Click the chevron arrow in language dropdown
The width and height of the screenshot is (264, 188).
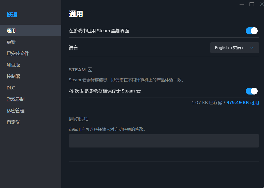(x=252, y=48)
